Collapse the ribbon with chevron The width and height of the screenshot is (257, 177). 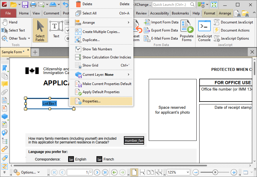254,13
